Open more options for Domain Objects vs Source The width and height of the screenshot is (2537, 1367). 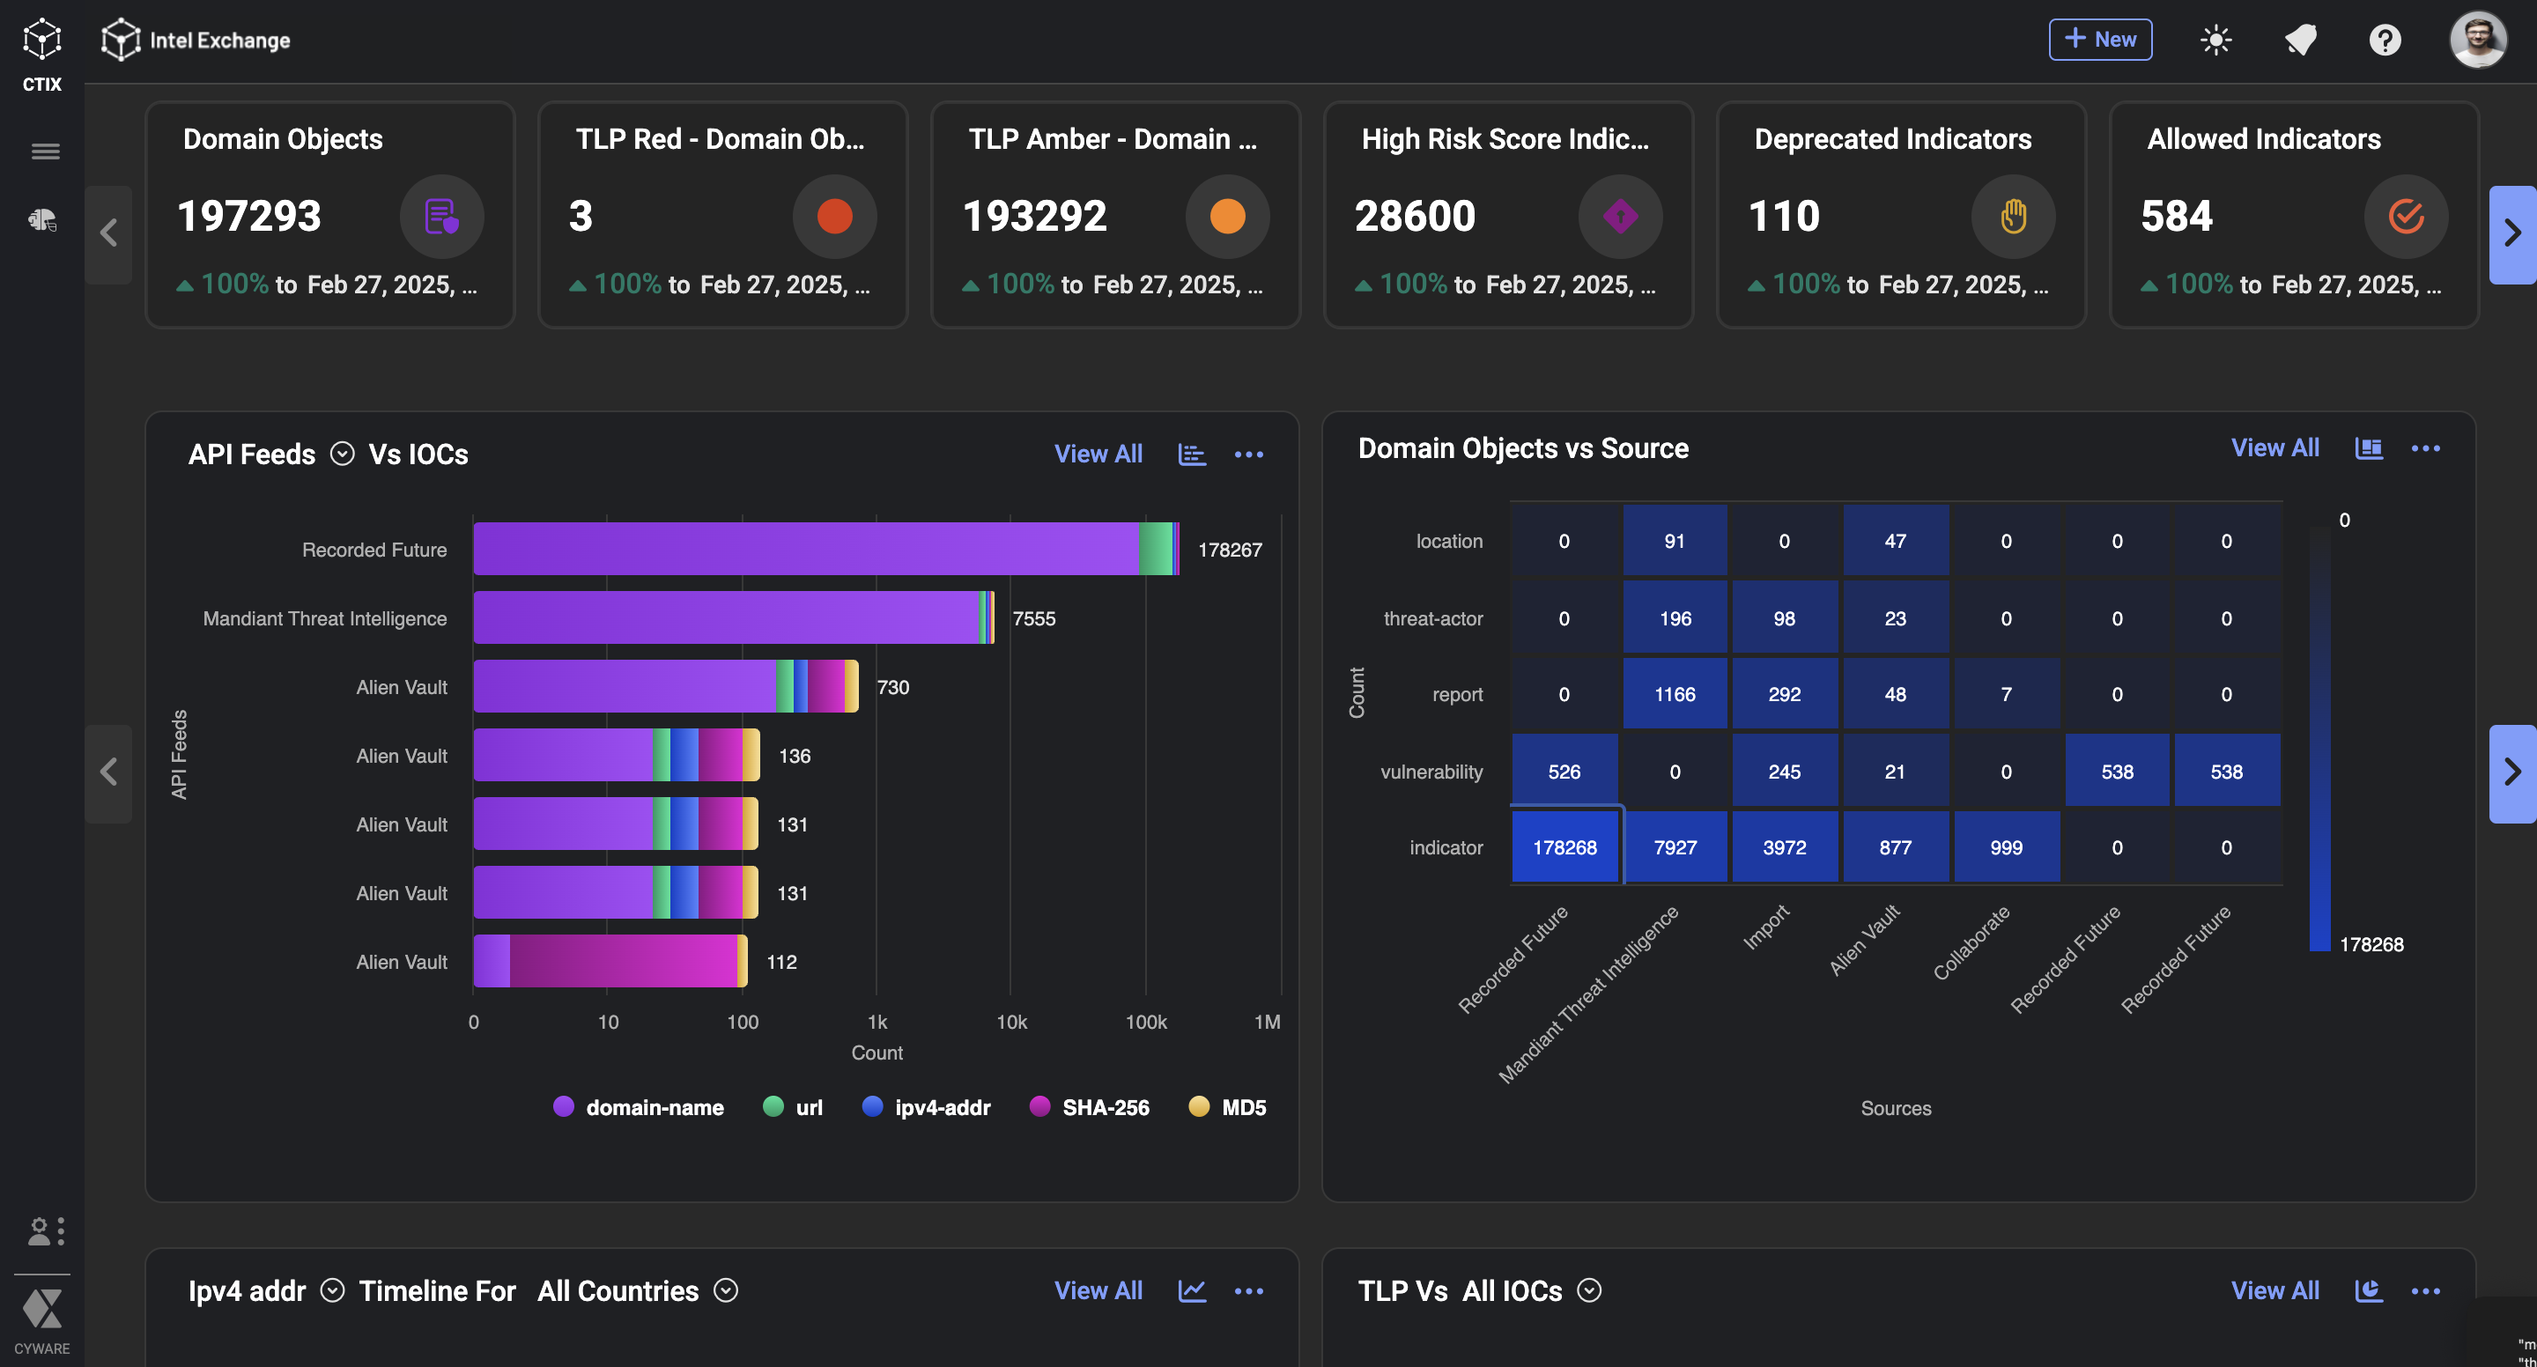[x=2425, y=448]
